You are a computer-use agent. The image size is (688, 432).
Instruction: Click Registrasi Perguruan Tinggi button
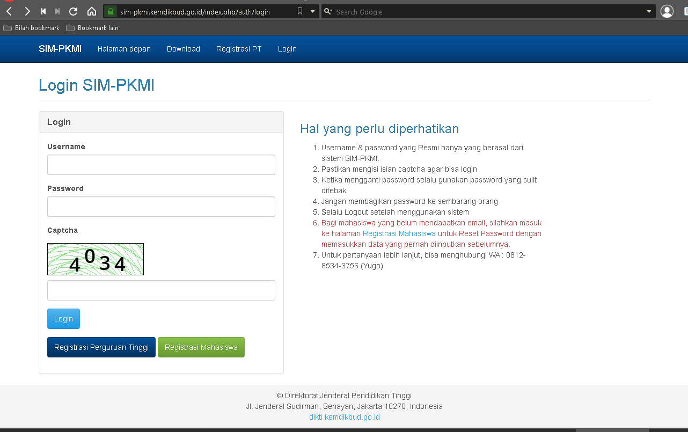coord(101,347)
